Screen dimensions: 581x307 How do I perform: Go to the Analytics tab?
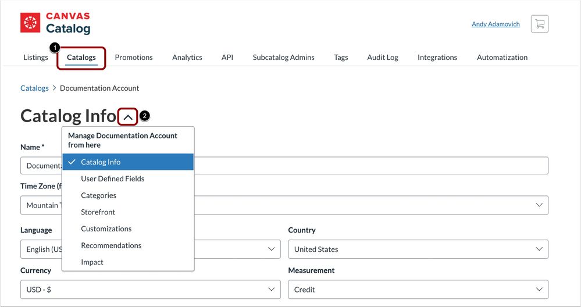point(187,58)
